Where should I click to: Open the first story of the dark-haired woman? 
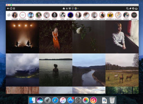pyautogui.click(x=15, y=15)
